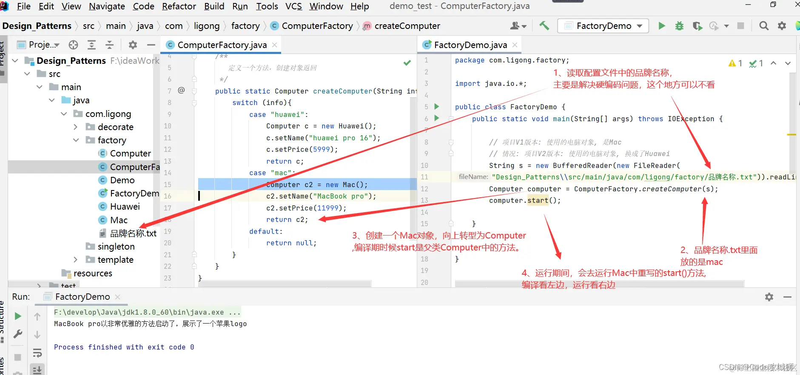Open the Navigate menu
This screenshot has width=800, height=375.
coord(107,6)
